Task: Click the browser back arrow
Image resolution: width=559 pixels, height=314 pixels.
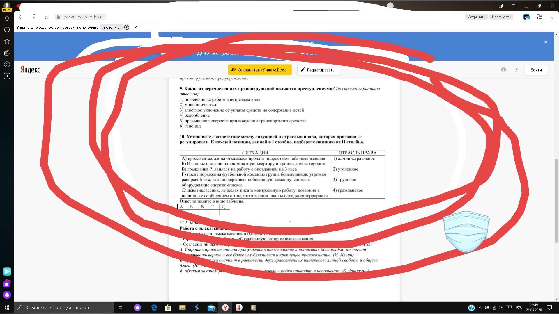Action: (21, 17)
